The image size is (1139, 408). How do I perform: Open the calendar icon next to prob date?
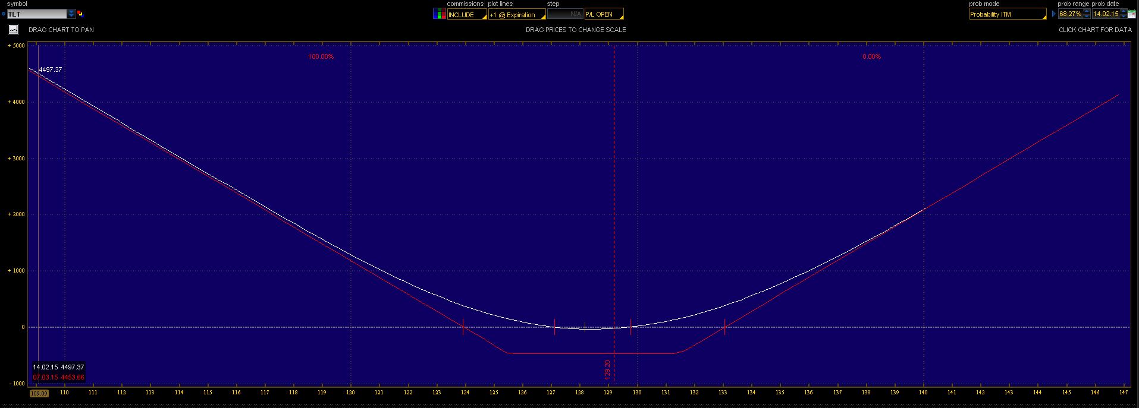pyautogui.click(x=1132, y=14)
